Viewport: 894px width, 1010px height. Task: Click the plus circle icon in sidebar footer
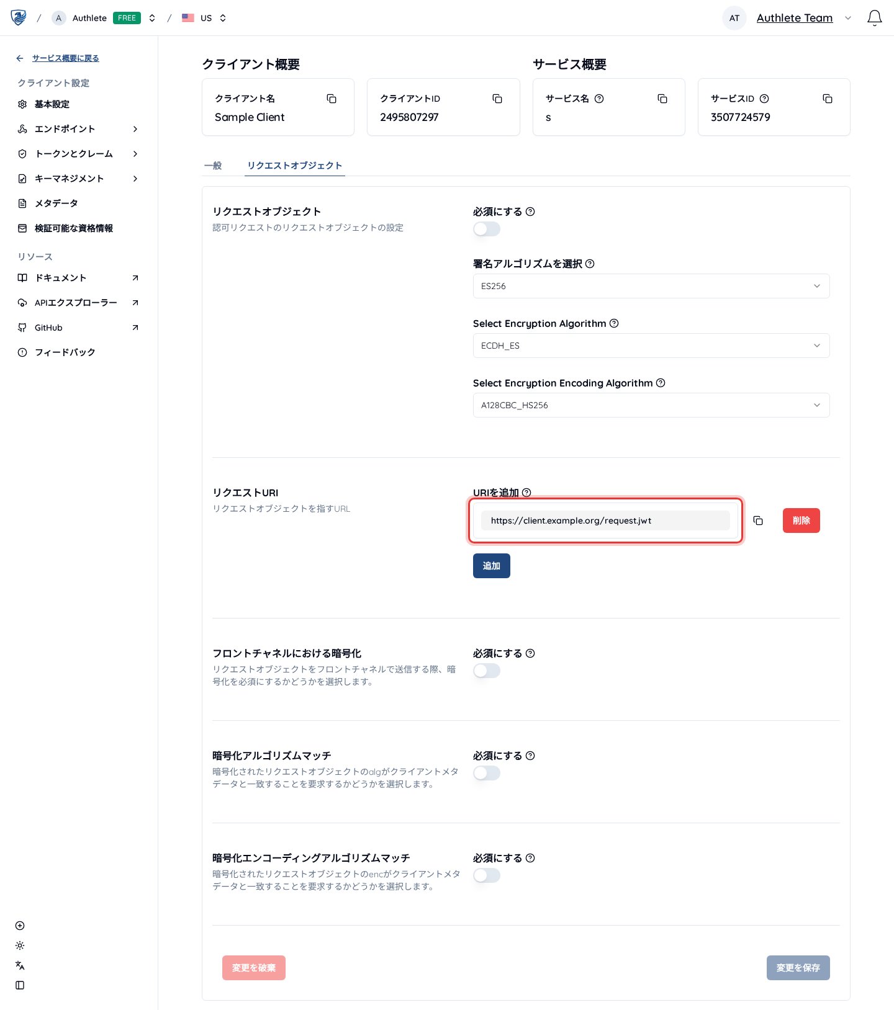(20, 926)
